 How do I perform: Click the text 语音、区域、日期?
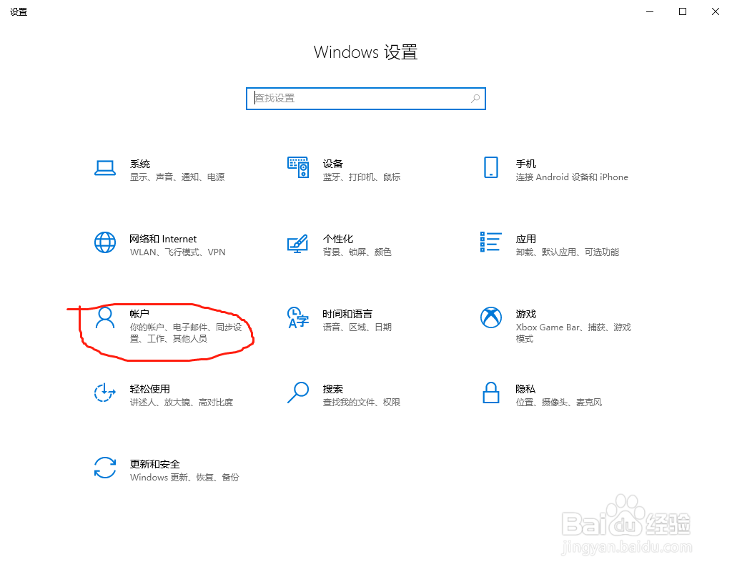coord(357,327)
